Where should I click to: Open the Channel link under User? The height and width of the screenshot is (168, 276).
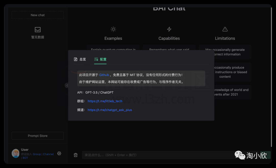48,154
